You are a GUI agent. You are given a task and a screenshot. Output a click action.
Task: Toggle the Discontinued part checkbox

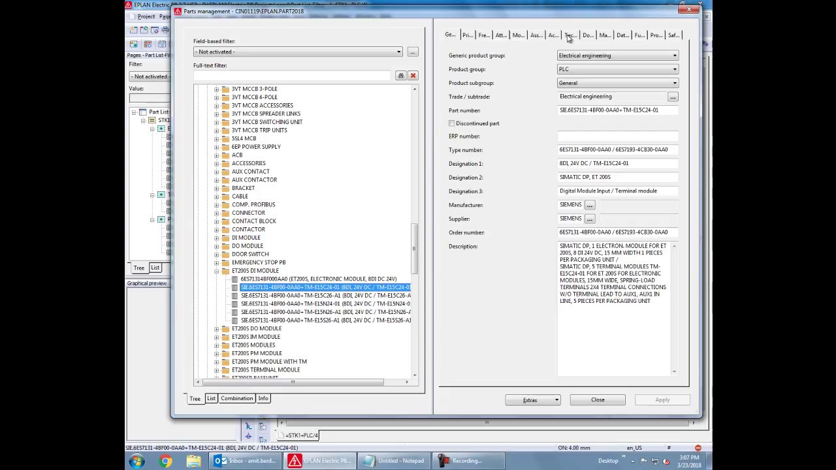pos(452,123)
